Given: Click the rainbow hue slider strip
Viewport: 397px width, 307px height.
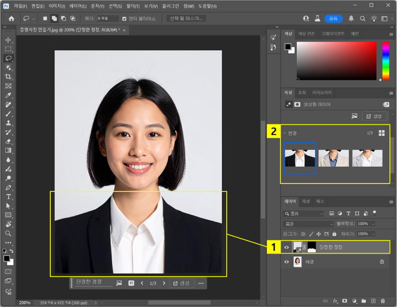Looking at the screenshot, I should point(385,61).
